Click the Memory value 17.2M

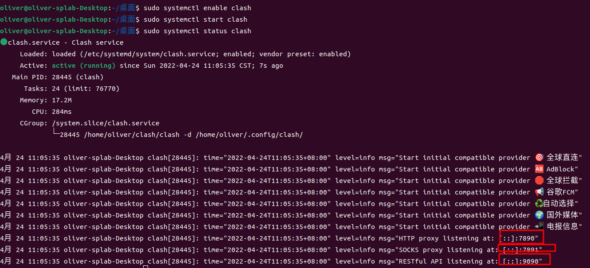click(x=62, y=100)
